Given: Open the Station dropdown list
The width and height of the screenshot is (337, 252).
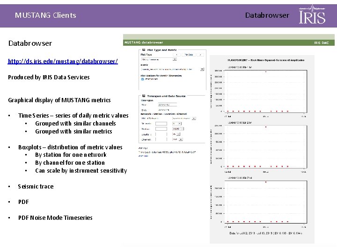Looking at the screenshot, I should pos(178,129).
